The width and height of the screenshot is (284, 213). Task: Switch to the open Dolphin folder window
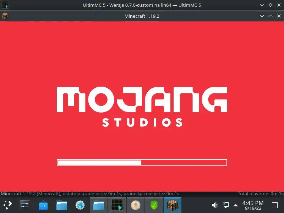click(99, 205)
